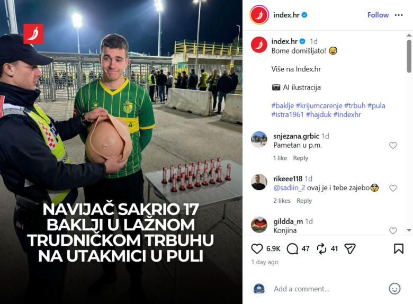Open index.hr profile picture in header
Viewport: 413px width, 304px height.
click(x=259, y=15)
